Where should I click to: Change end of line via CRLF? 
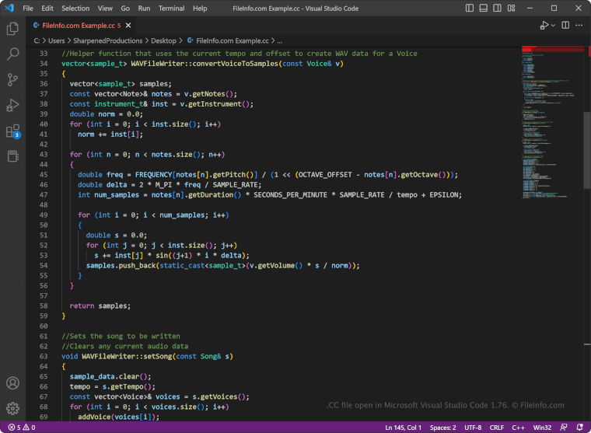point(496,428)
